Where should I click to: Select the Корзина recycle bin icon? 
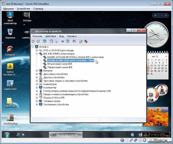(x=10, y=34)
